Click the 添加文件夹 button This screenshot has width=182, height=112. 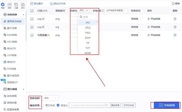[x=58, y=4]
